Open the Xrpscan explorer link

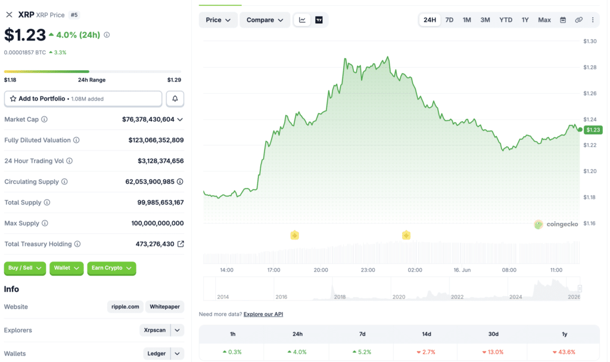pyautogui.click(x=155, y=330)
